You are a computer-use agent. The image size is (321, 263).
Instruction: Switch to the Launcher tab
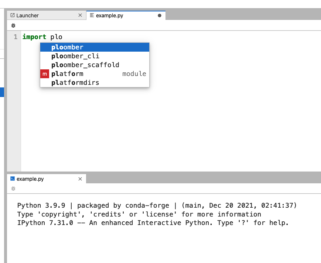pyautogui.click(x=46, y=15)
